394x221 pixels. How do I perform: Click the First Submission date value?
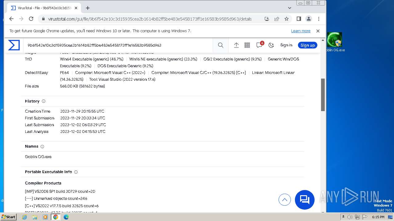click(x=82, y=118)
